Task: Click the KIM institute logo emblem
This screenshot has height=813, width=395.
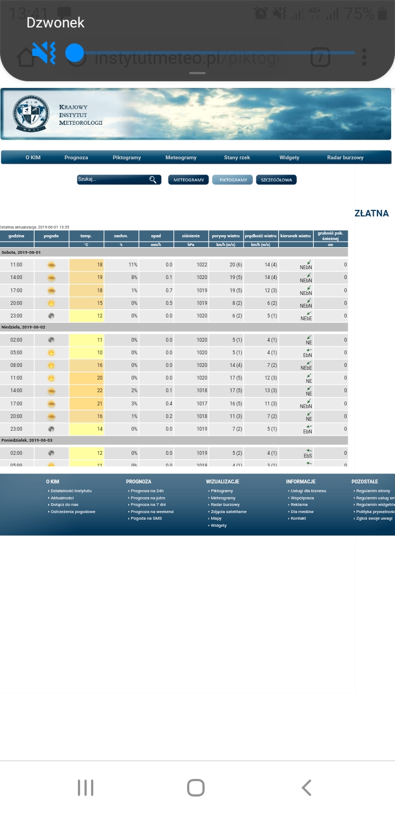Action: click(31, 114)
